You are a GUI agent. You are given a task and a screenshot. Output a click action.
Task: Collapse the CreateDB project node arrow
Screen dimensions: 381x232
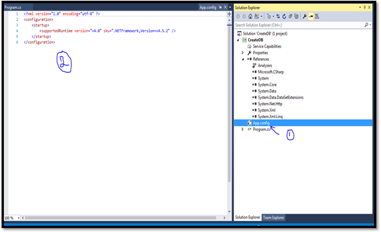[238, 40]
